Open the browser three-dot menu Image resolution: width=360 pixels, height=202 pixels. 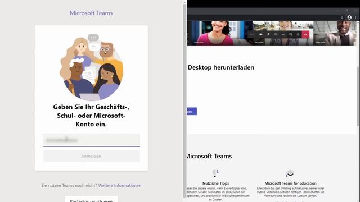355,17
